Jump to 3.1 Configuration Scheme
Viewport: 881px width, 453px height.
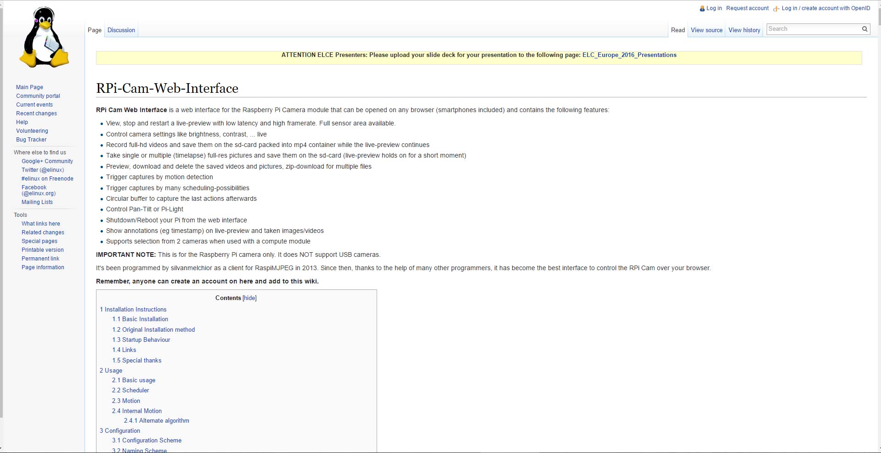tap(147, 441)
